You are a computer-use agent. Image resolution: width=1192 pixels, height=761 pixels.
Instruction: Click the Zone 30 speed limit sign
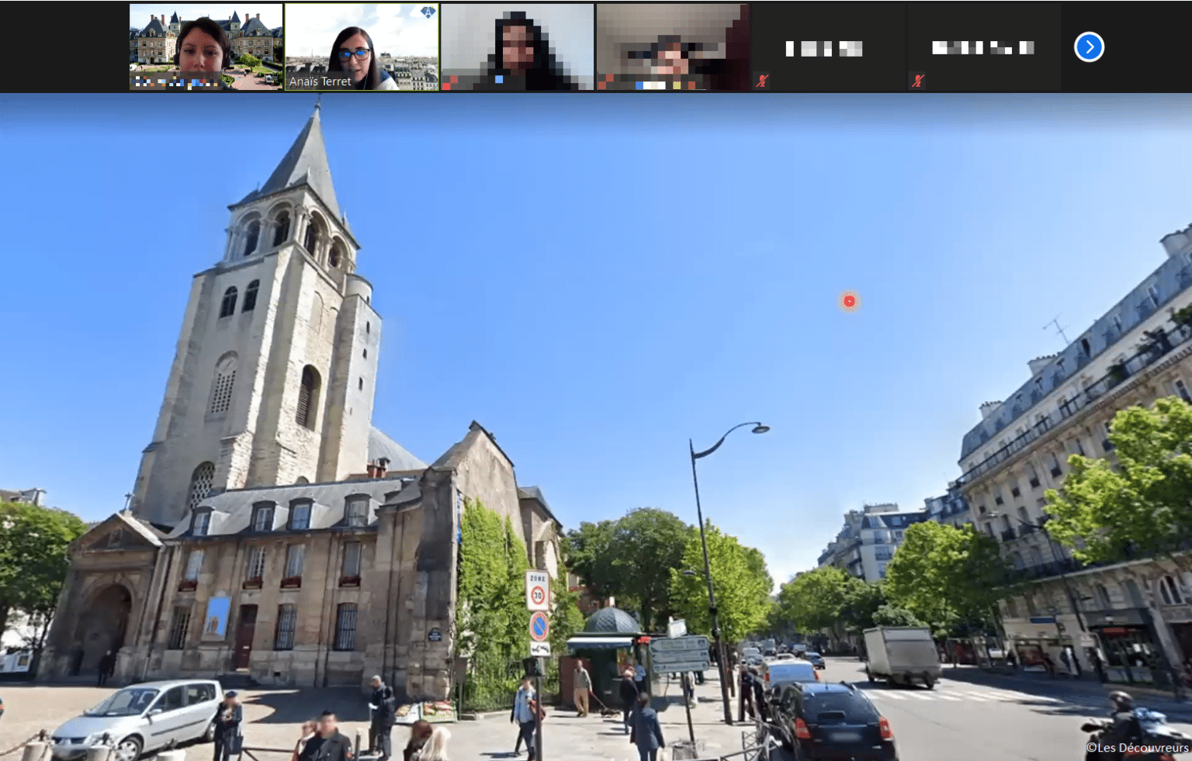coord(537,591)
